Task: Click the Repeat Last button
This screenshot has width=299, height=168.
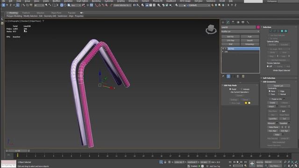Action: tap(278, 86)
